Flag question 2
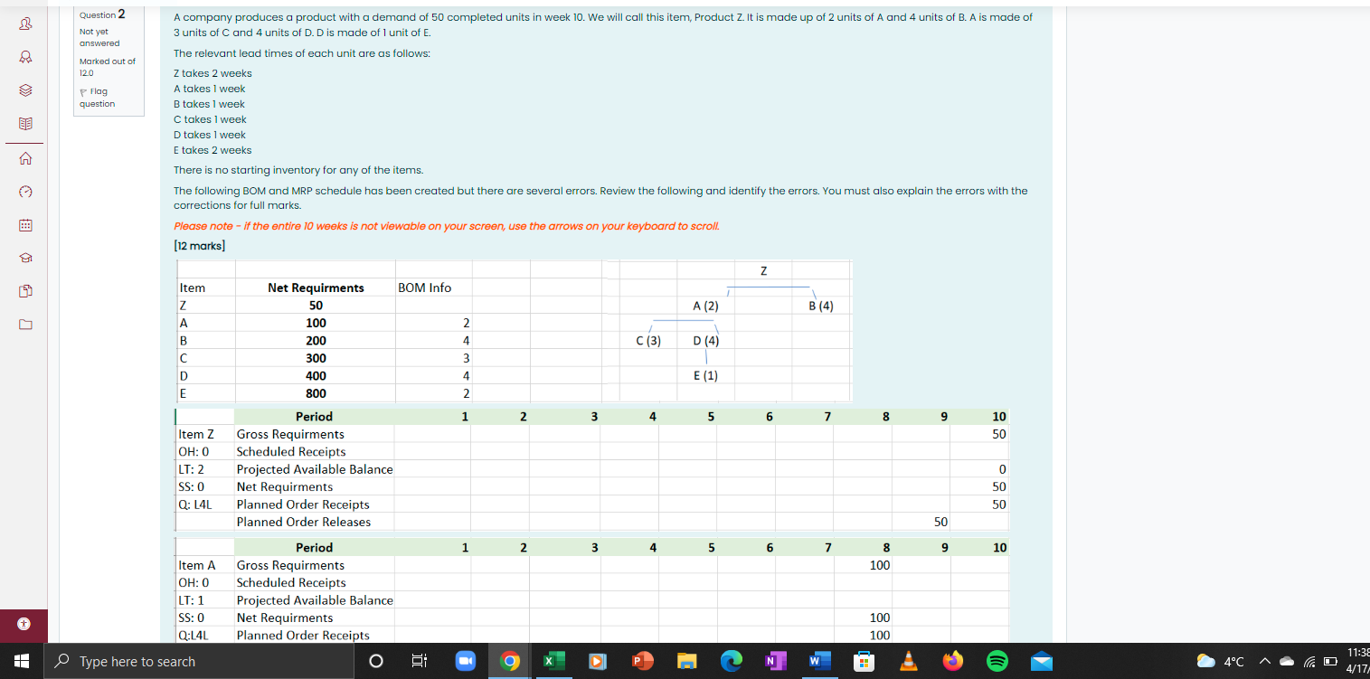The image size is (1370, 679). point(98,98)
